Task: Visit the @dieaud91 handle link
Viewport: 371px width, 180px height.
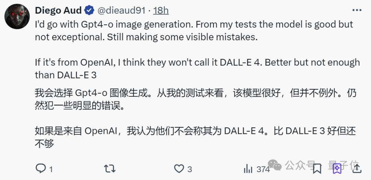Action: 121,11
